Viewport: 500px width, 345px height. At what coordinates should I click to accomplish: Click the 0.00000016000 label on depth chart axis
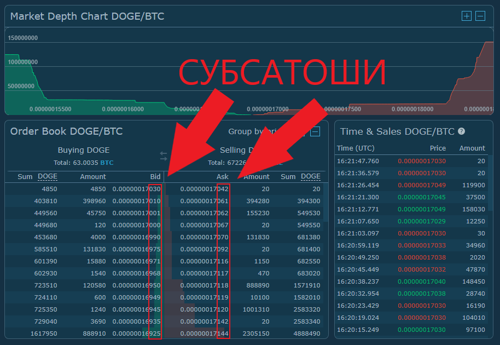[123, 109]
